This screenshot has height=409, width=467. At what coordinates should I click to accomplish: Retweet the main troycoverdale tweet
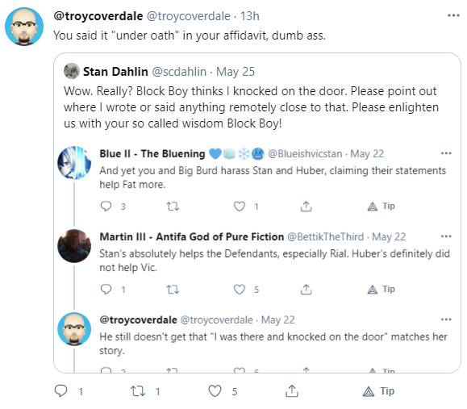[x=138, y=390]
